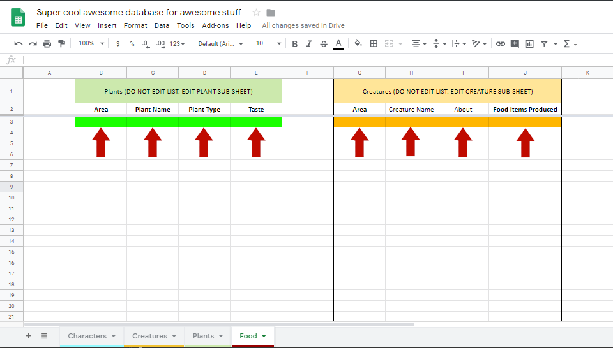Viewport: 613px width, 348px height.
Task: Toggle strikethrough formatting
Action: [324, 44]
